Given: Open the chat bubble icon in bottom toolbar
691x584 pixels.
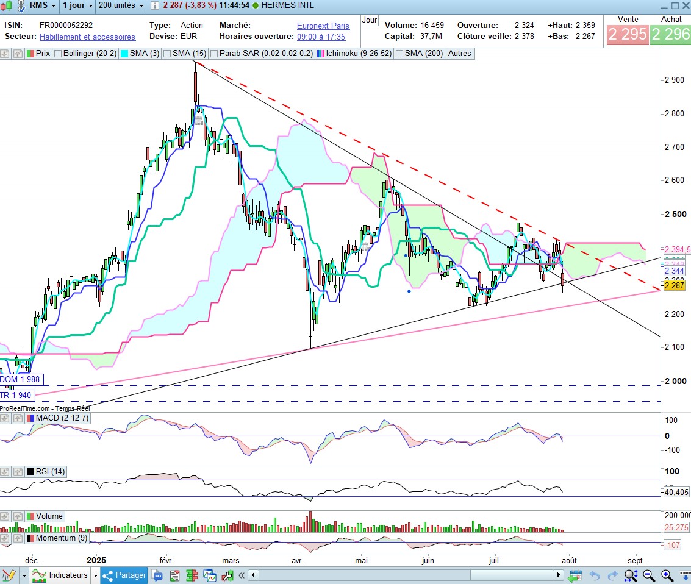Looking at the screenshot, I should [157, 575].
